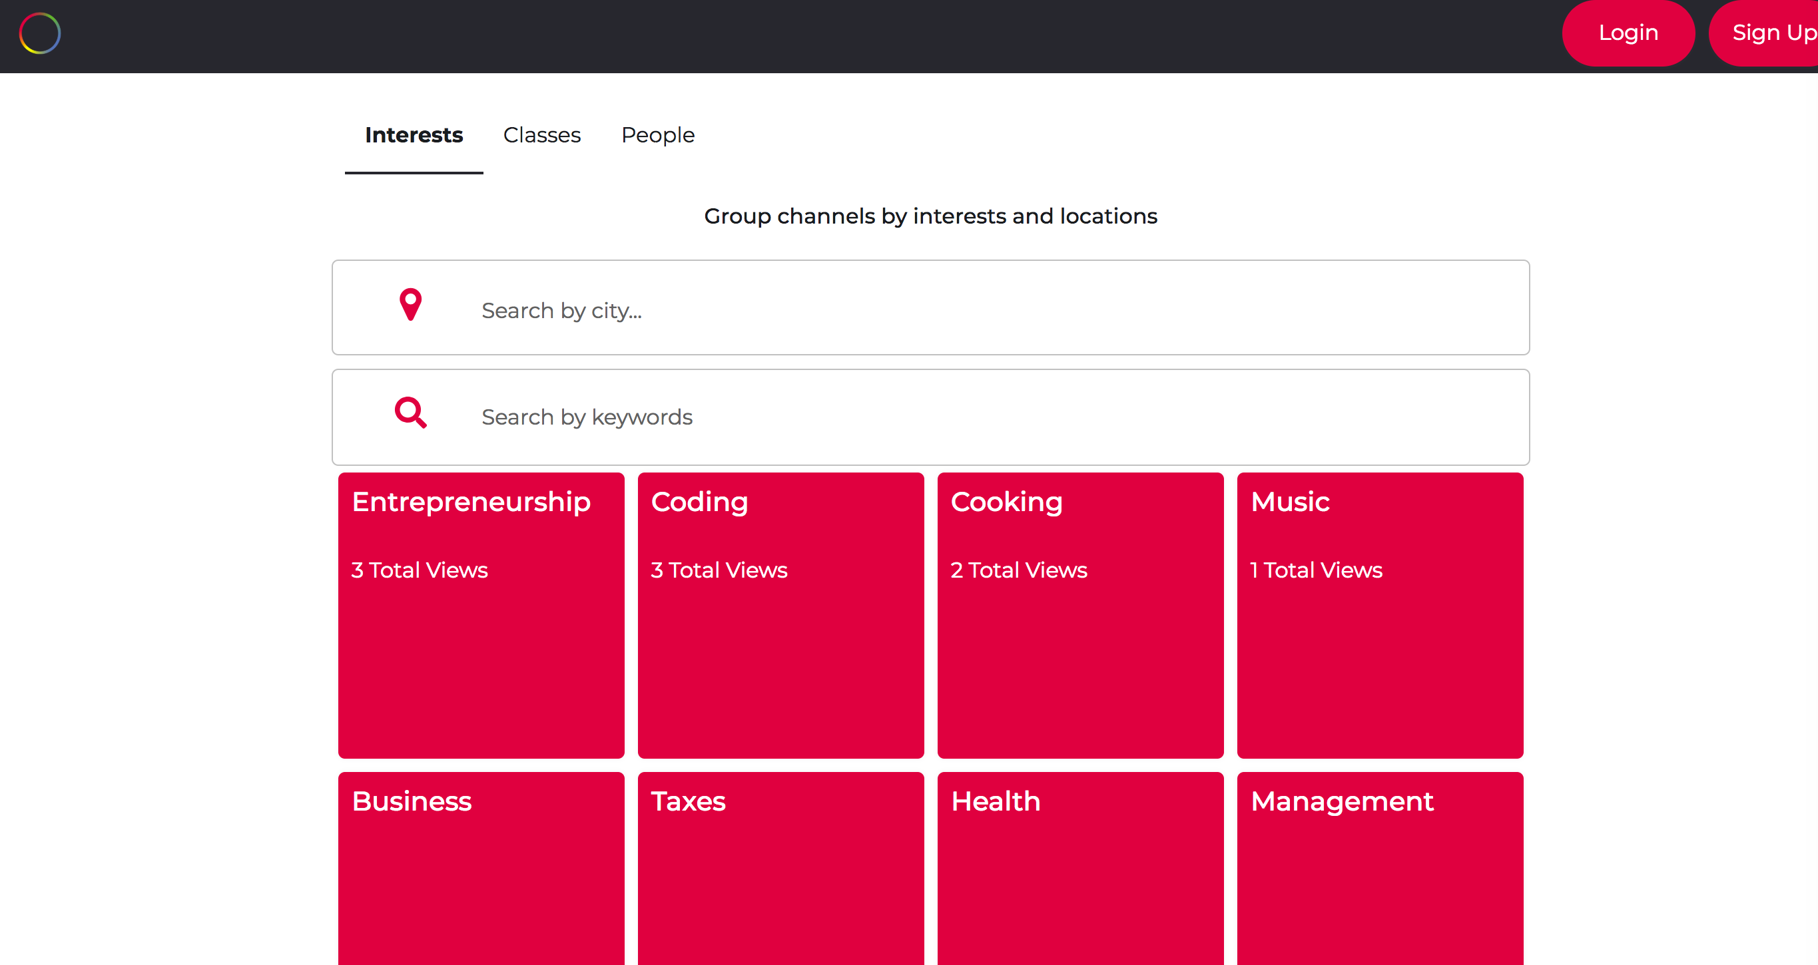Switch to the Classes tab
Viewport: 1818px width, 965px height.
(541, 134)
